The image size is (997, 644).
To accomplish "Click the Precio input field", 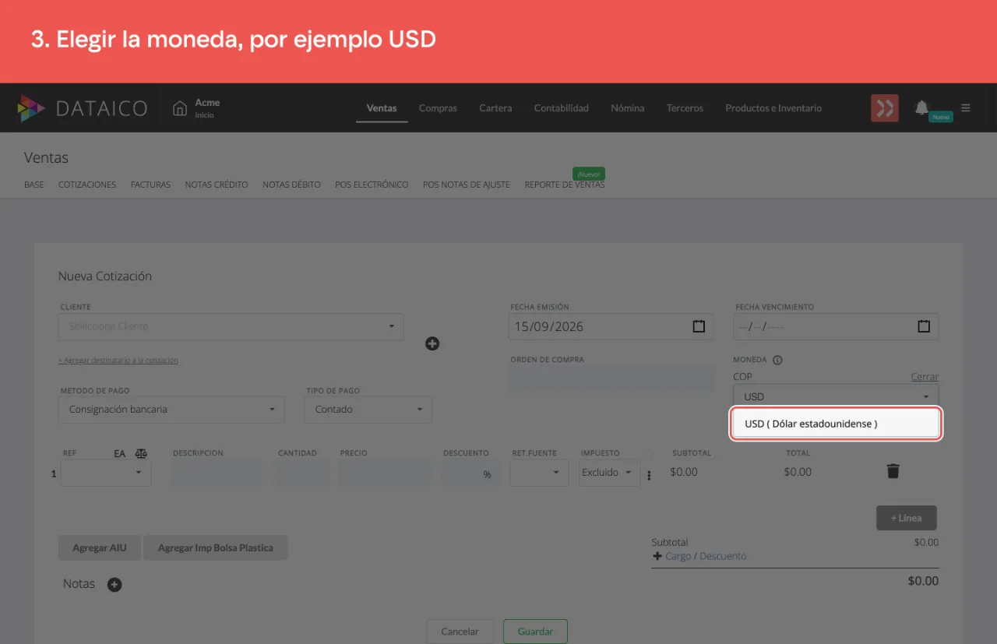I will (x=385, y=473).
